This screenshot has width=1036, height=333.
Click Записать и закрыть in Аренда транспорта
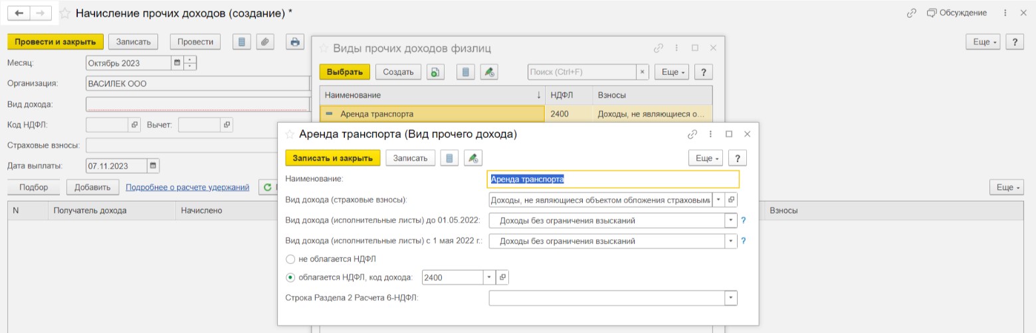click(333, 158)
